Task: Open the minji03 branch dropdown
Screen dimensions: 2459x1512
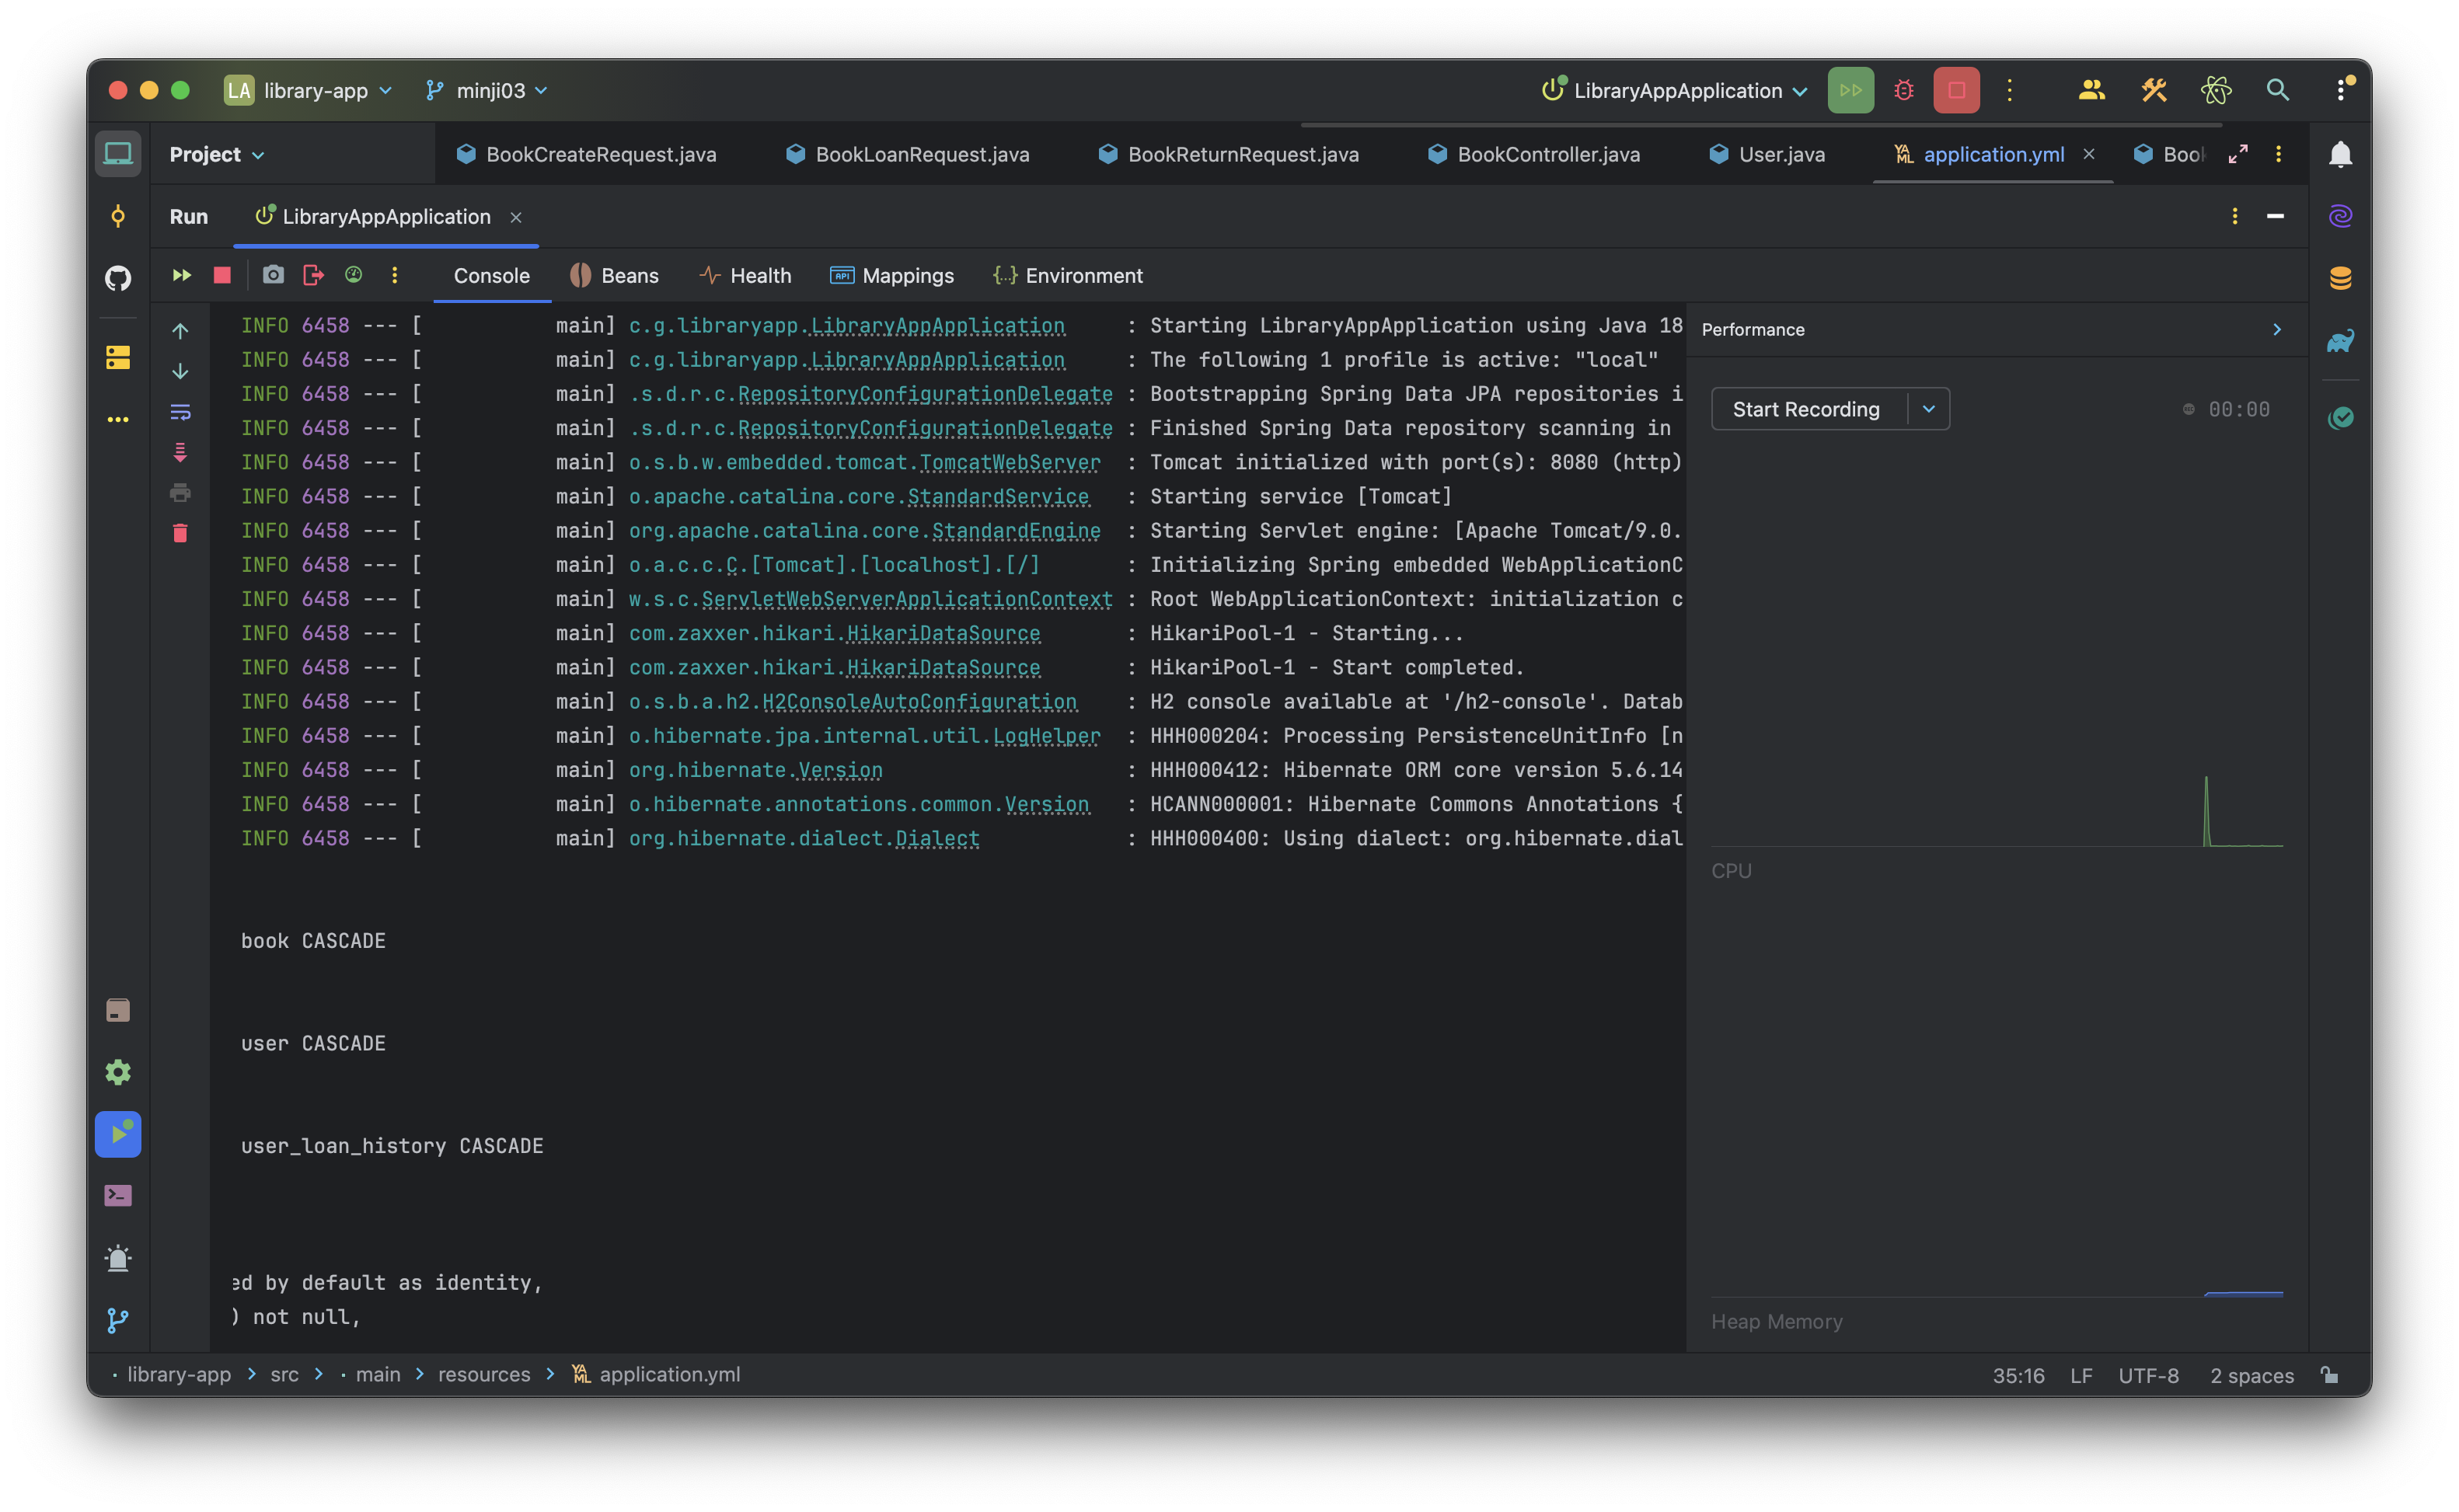Action: (x=487, y=90)
